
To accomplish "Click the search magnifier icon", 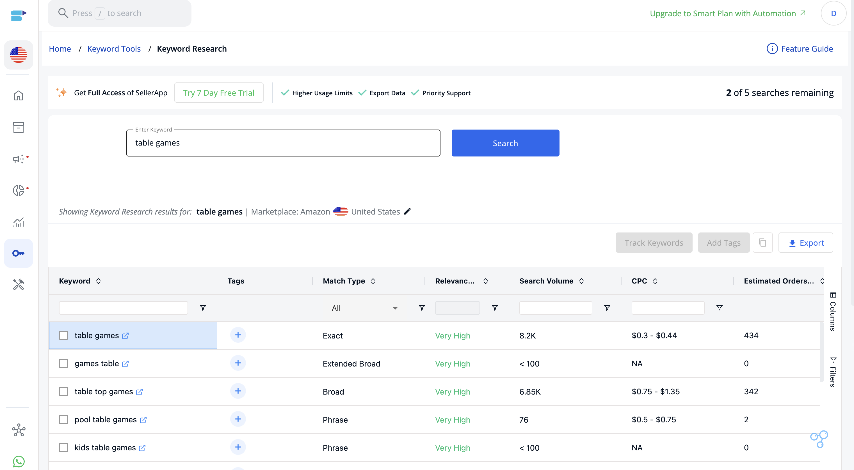I will 63,13.
